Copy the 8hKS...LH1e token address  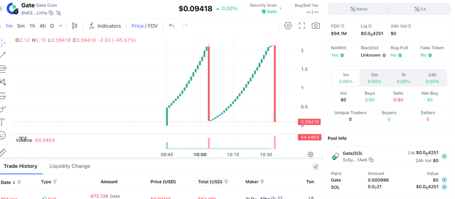tap(52, 13)
